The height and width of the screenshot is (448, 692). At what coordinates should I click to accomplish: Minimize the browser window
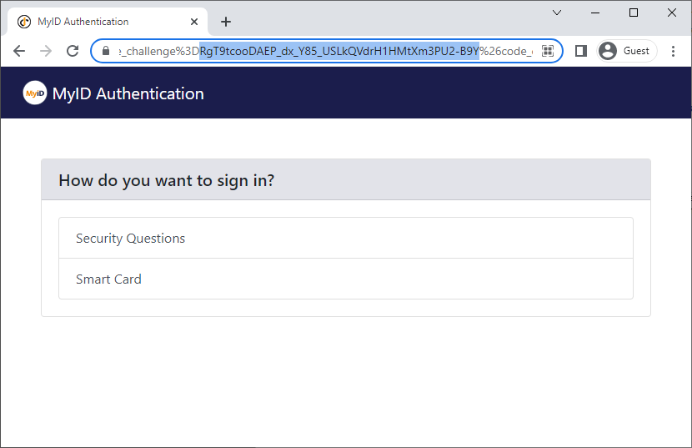pyautogui.click(x=595, y=13)
